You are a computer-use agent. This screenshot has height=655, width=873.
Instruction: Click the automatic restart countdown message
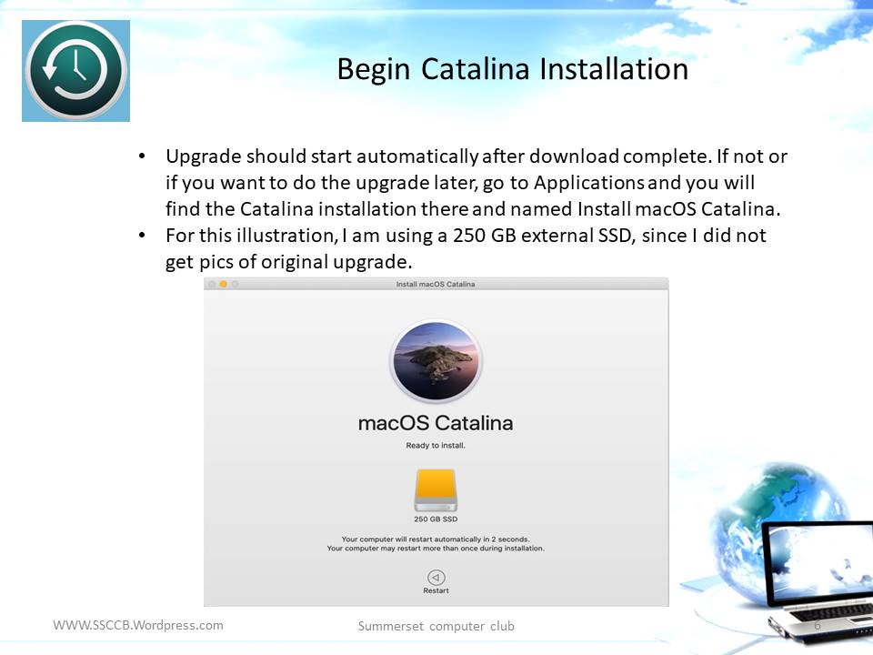tap(436, 539)
